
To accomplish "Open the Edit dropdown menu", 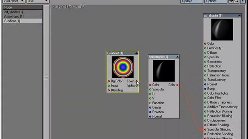I will click(x=38, y=1).
